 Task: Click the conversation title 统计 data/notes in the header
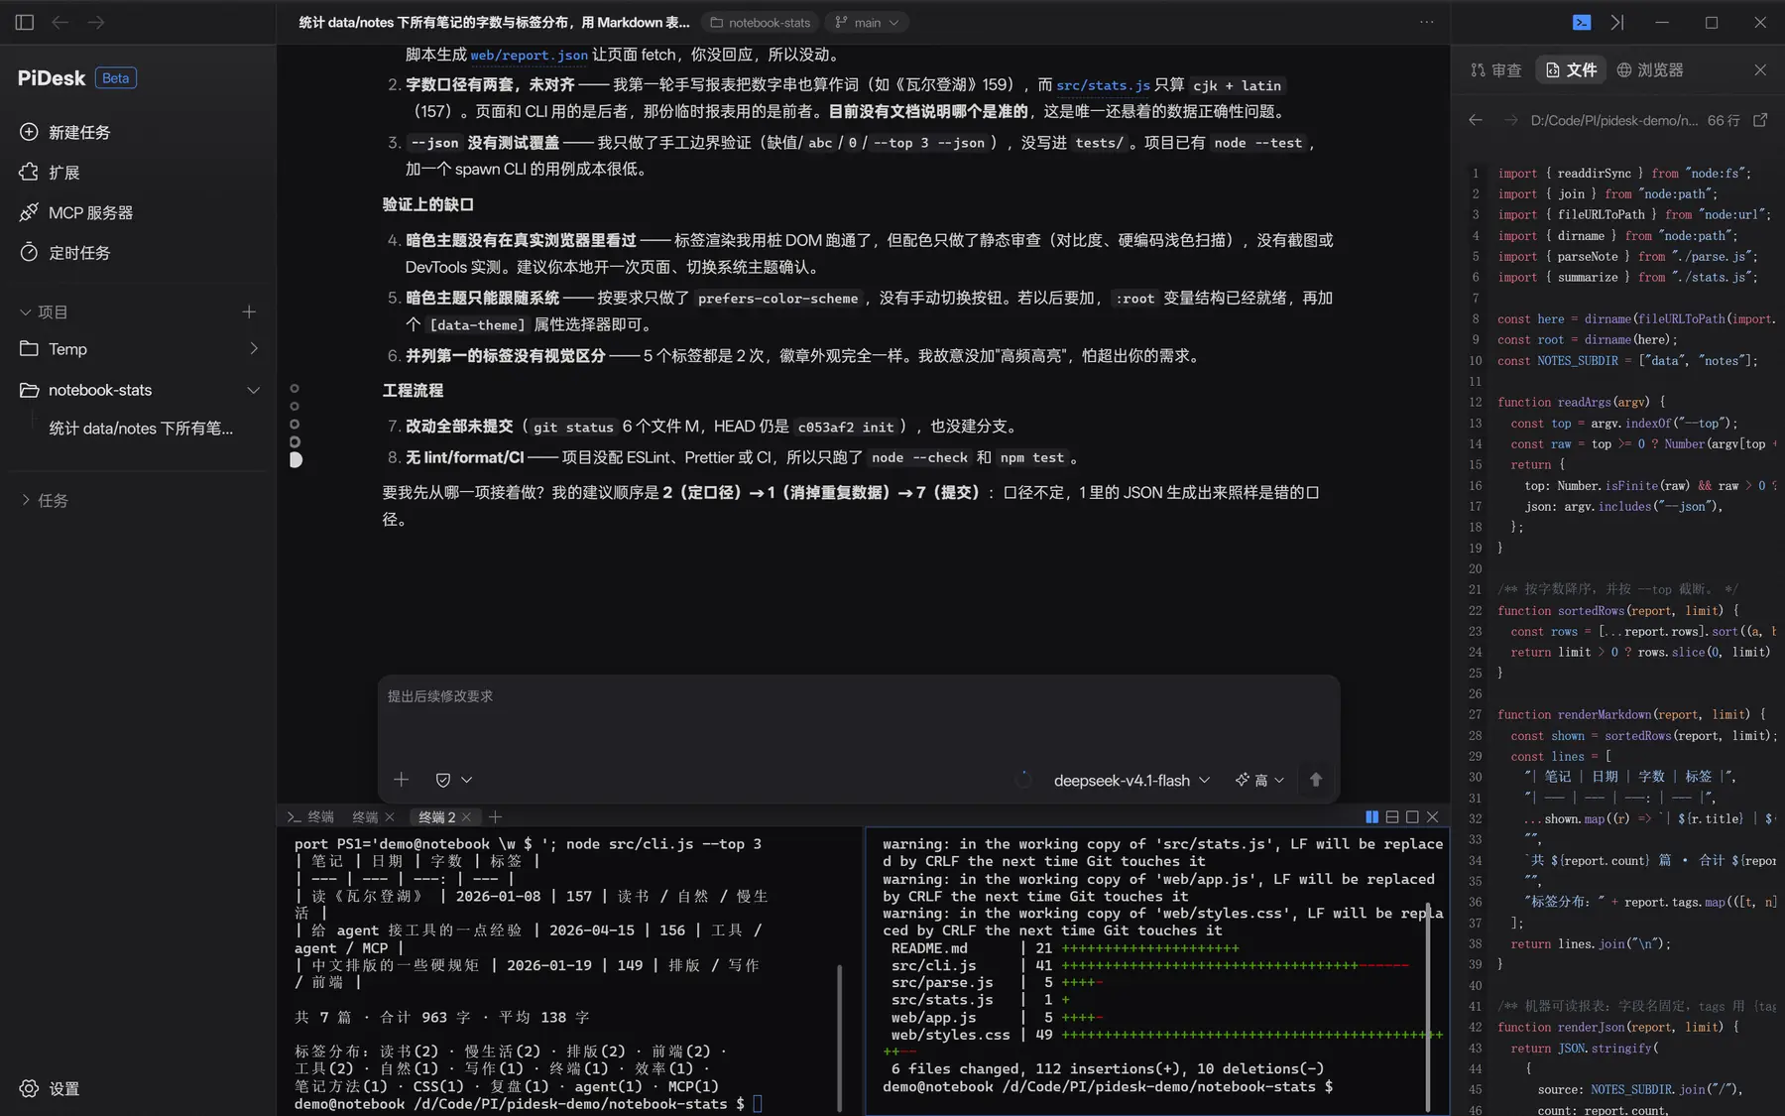click(x=494, y=22)
